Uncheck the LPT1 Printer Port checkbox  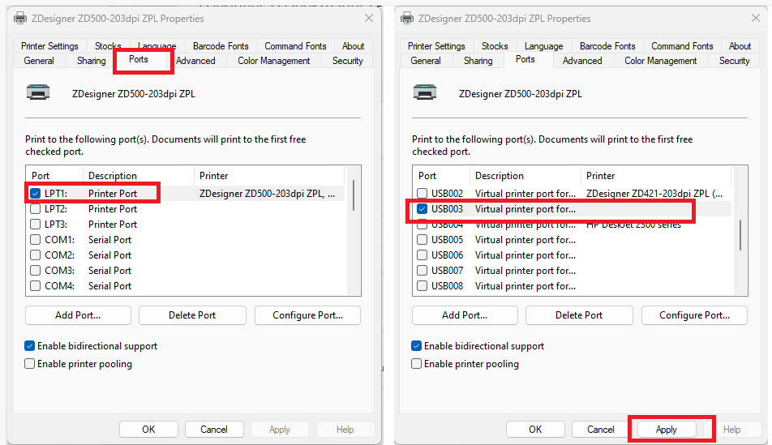tap(36, 194)
